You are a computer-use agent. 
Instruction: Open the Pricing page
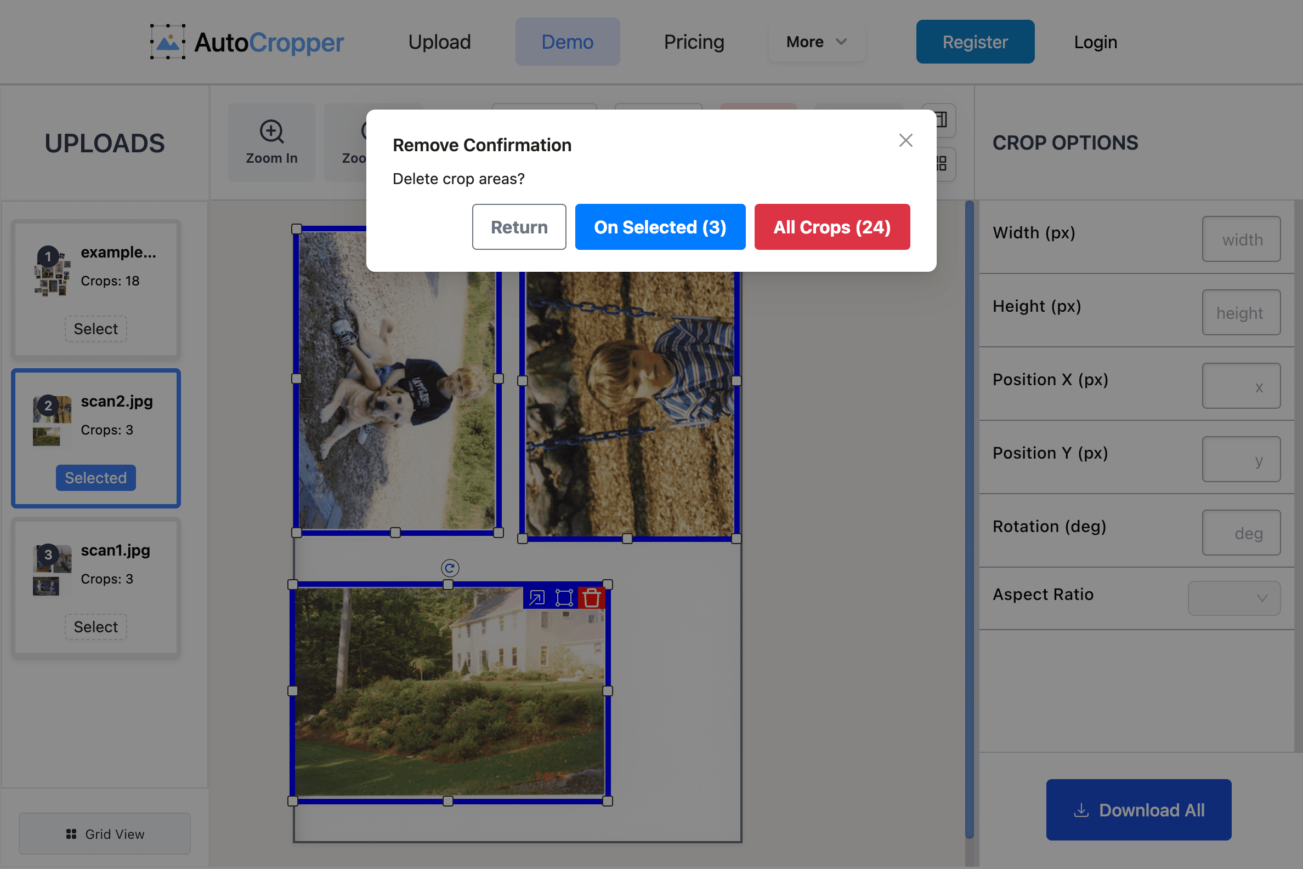pyautogui.click(x=694, y=42)
